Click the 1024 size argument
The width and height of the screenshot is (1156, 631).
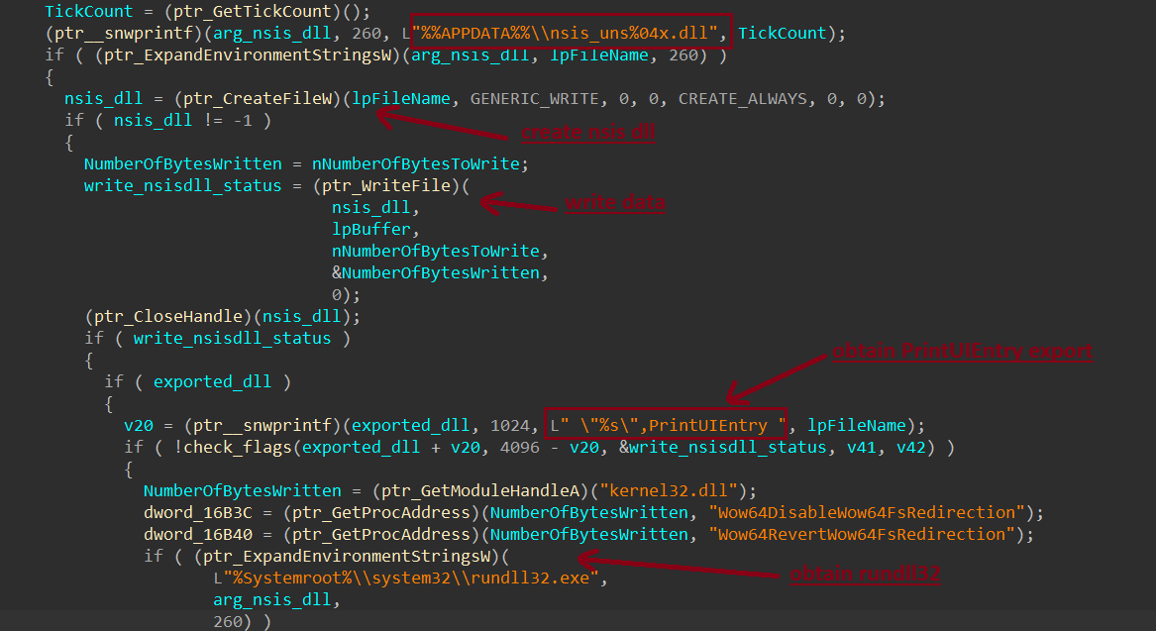509,425
